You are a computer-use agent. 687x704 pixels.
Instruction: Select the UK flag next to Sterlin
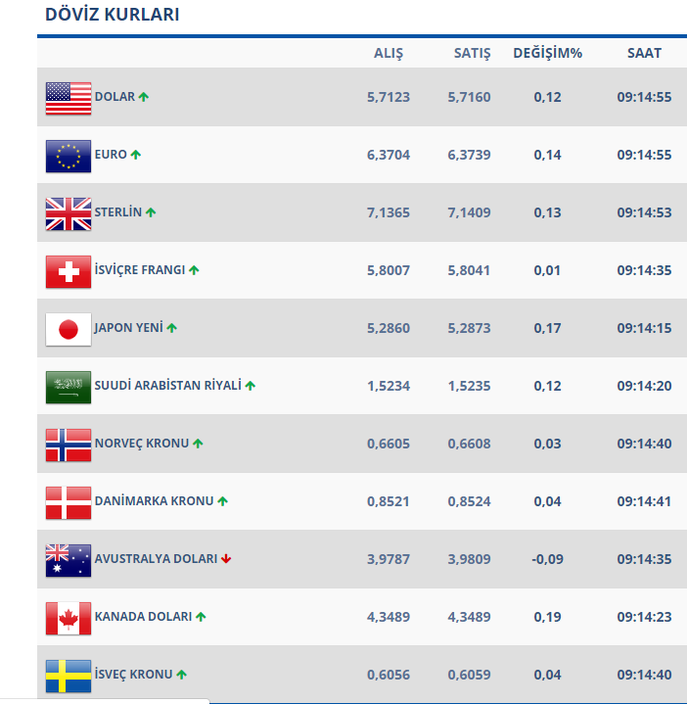pos(69,212)
